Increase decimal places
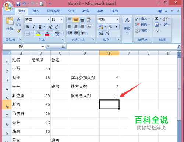 (x=101, y=33)
